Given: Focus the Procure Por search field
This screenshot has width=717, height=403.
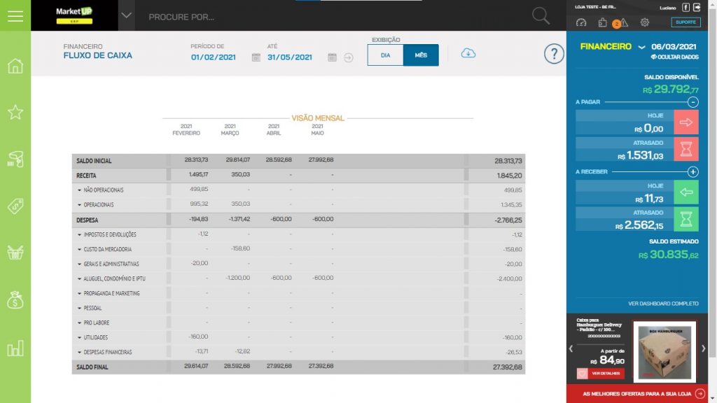Looking at the screenshot, I should (334, 17).
